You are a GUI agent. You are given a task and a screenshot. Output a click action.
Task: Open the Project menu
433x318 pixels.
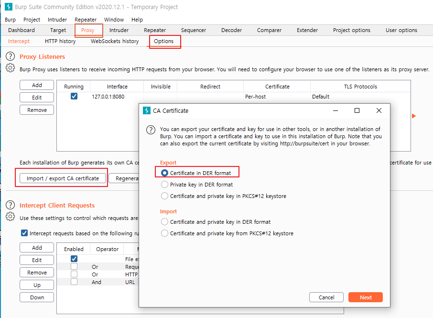[x=32, y=20]
